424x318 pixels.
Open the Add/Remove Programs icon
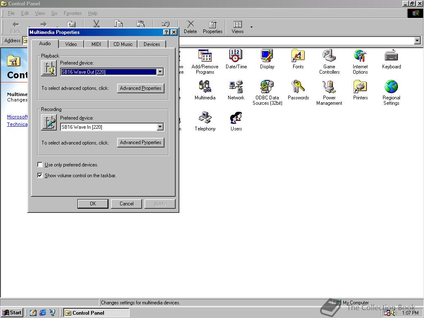(205, 61)
